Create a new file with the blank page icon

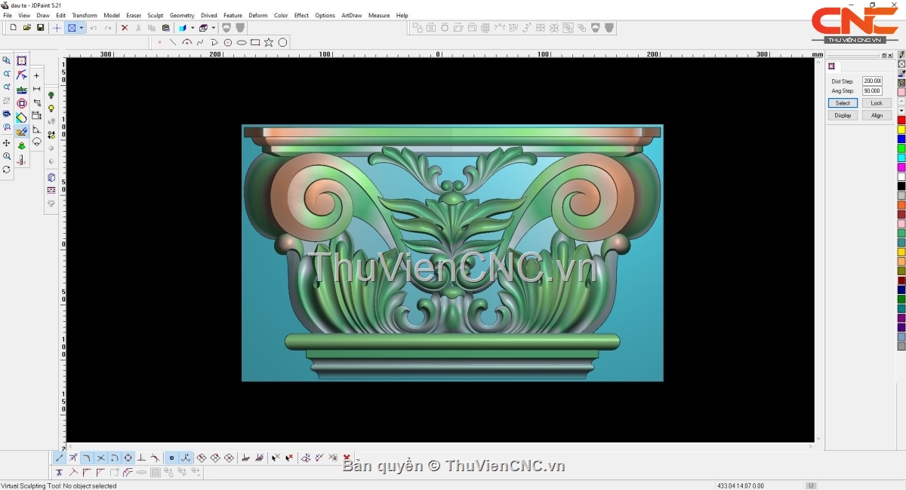tap(14, 28)
